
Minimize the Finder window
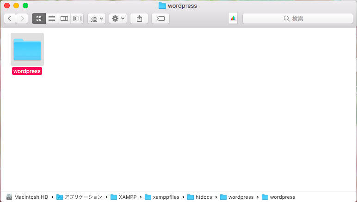pyautogui.click(x=16, y=6)
